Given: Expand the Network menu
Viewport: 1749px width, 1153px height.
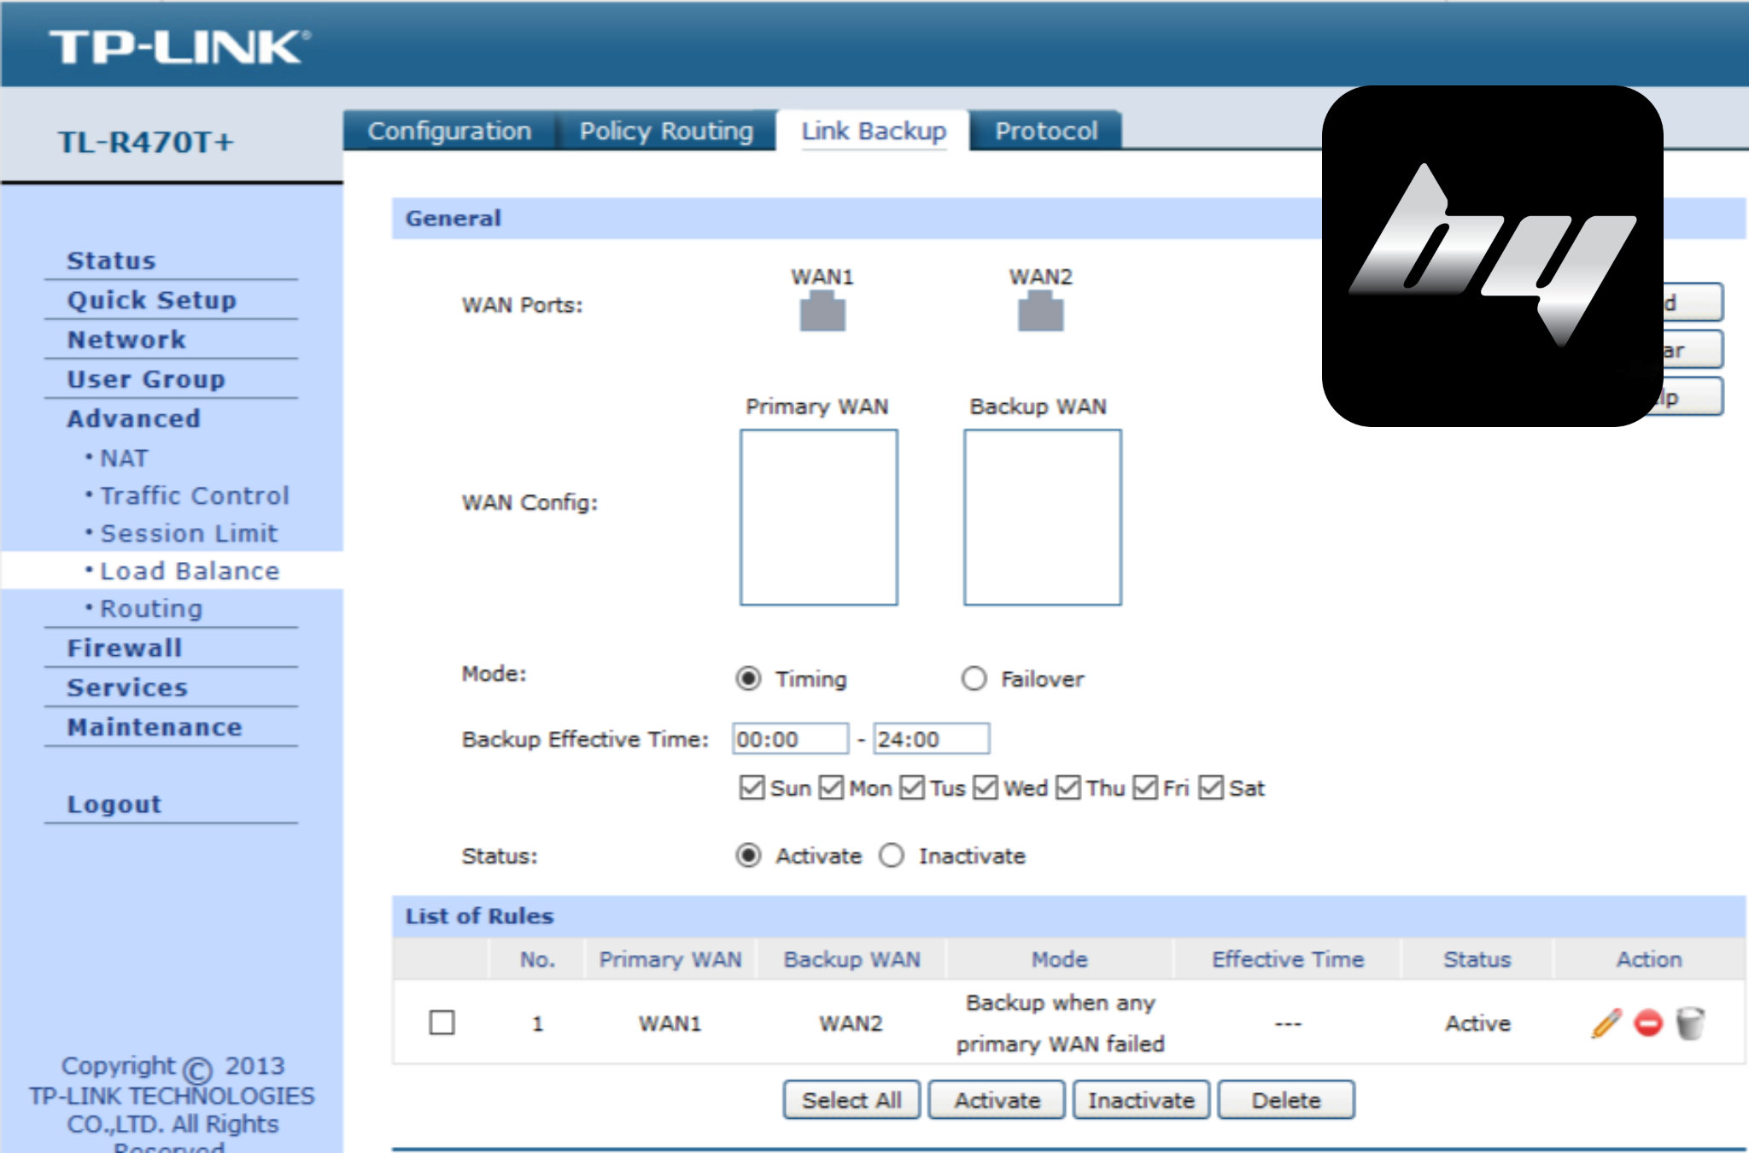Looking at the screenshot, I should [x=126, y=340].
